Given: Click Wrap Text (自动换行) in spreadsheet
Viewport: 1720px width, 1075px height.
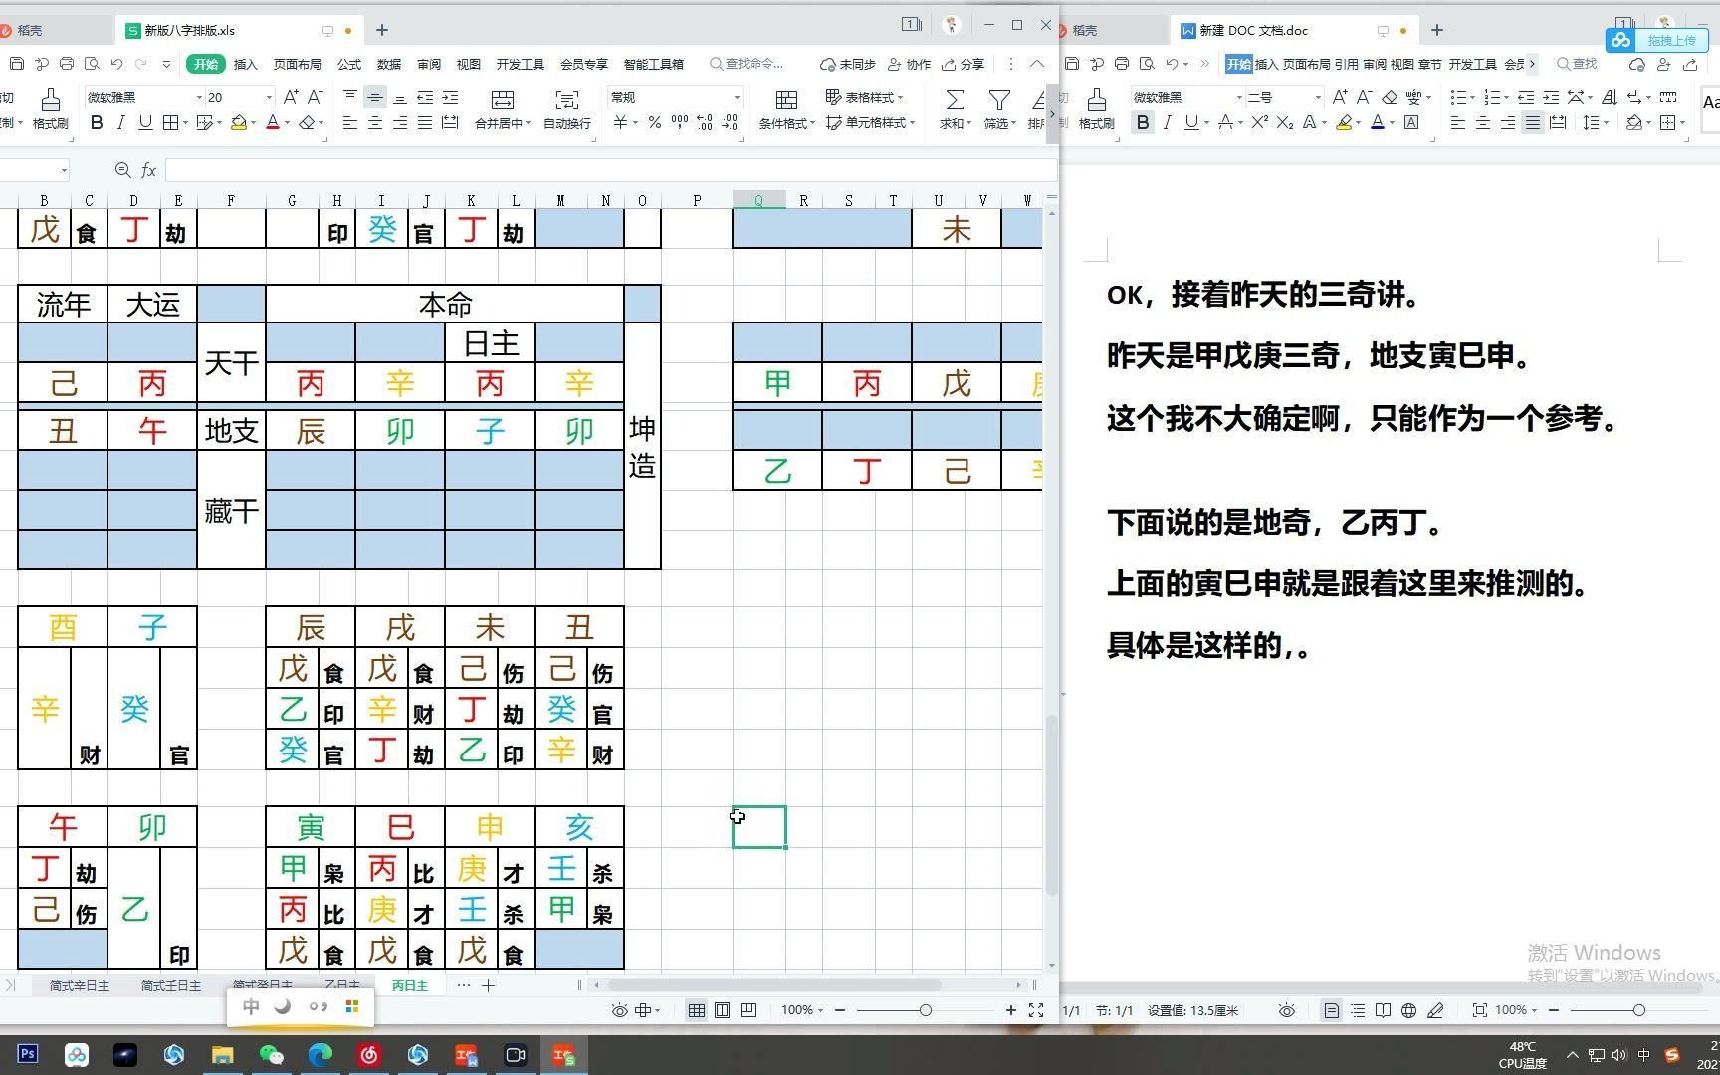Looking at the screenshot, I should tap(567, 109).
